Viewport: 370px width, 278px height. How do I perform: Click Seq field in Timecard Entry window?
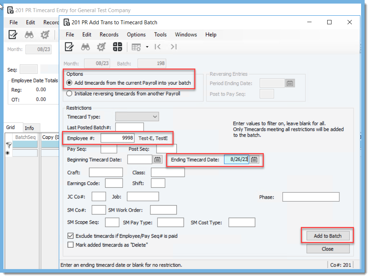[29, 70]
